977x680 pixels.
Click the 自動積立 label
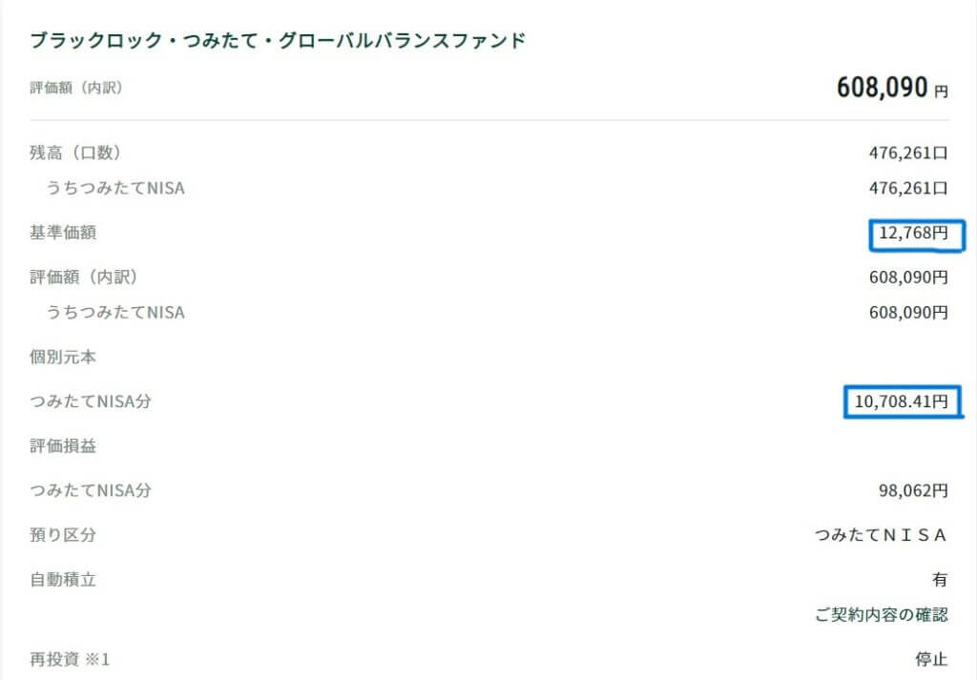[63, 579]
